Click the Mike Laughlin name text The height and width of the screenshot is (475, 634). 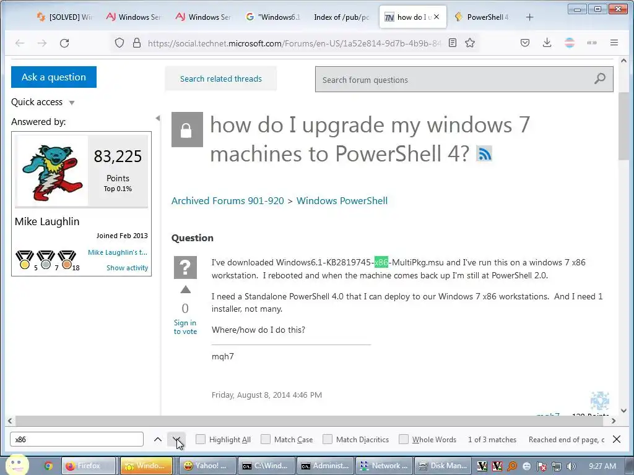pyautogui.click(x=47, y=221)
